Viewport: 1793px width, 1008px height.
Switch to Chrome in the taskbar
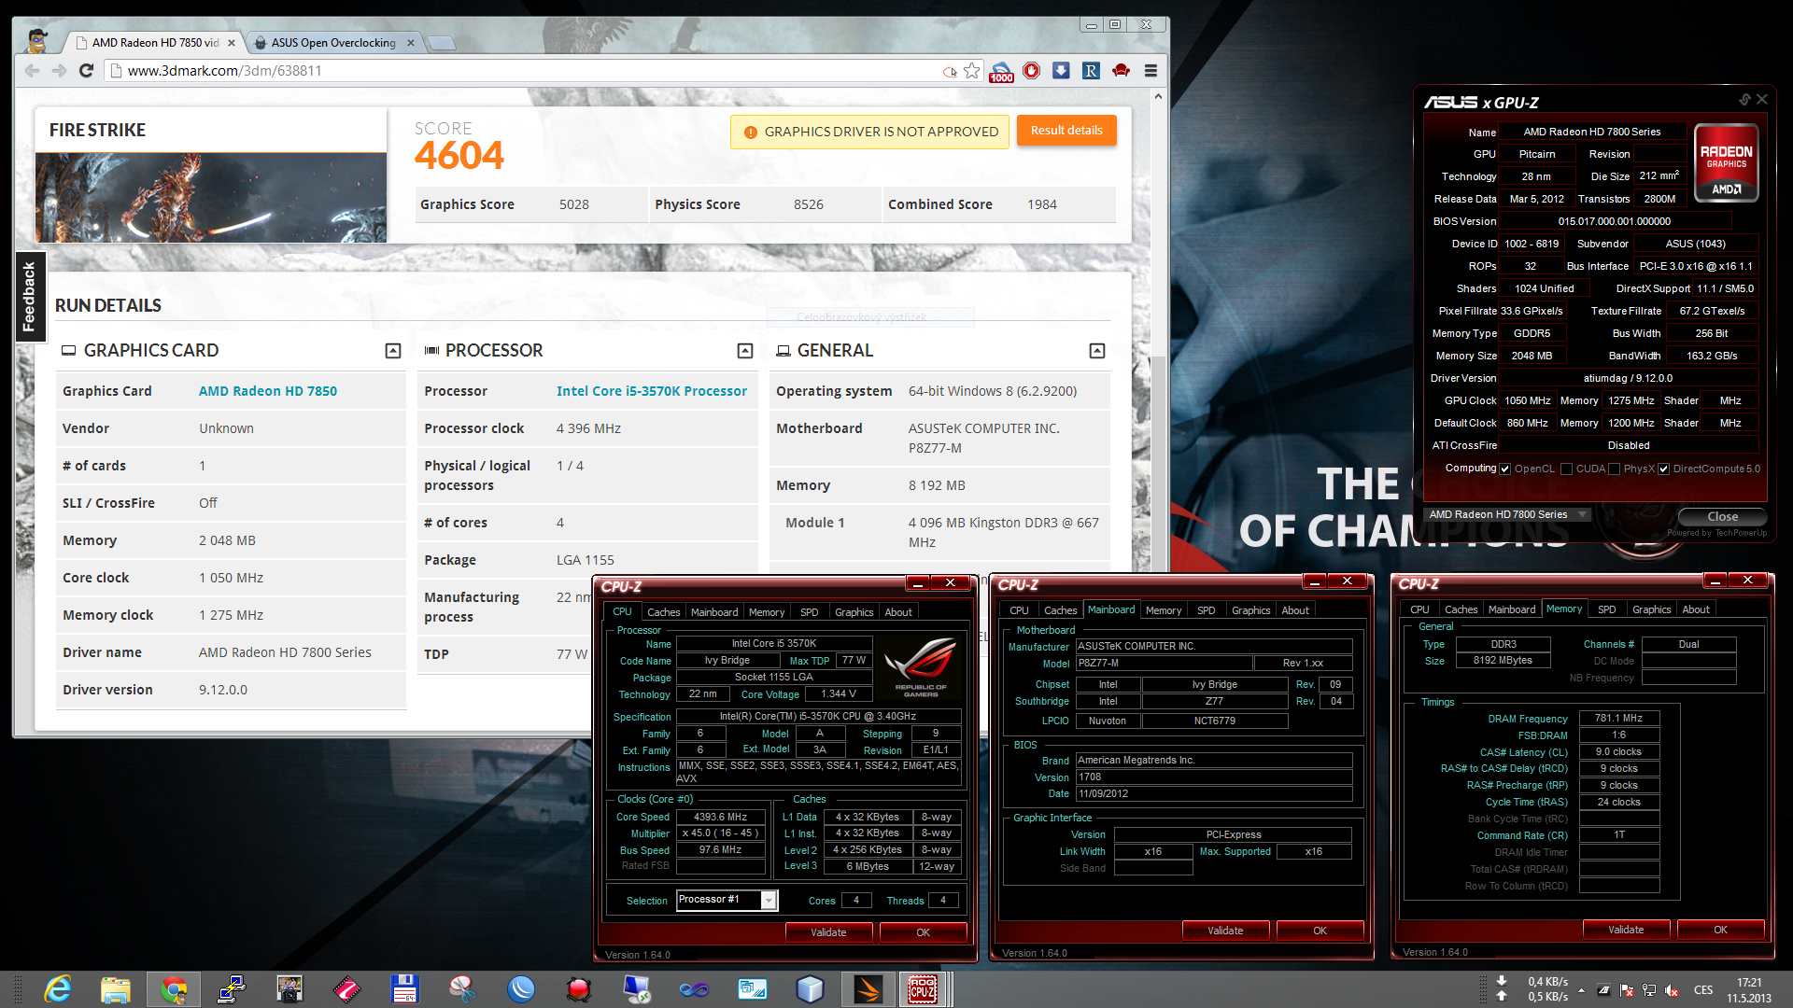click(x=174, y=989)
